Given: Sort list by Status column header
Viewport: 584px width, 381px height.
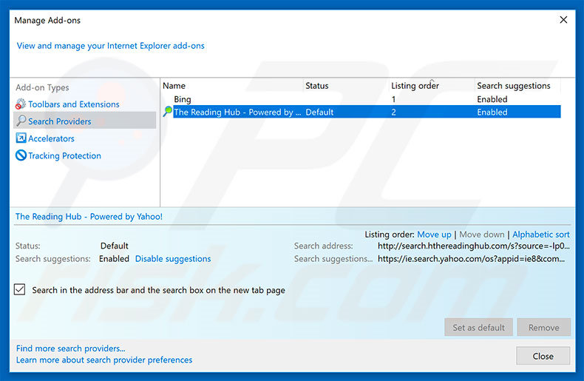Looking at the screenshot, I should click(344, 86).
